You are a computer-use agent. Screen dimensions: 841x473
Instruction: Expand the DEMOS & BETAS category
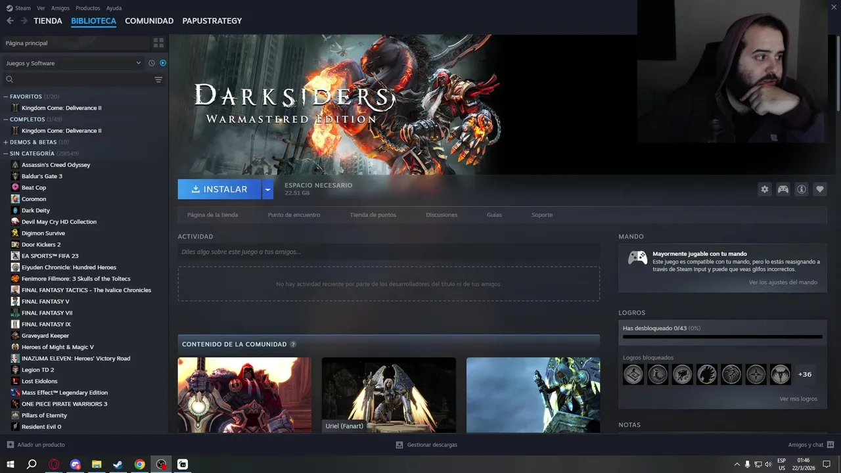coord(6,142)
